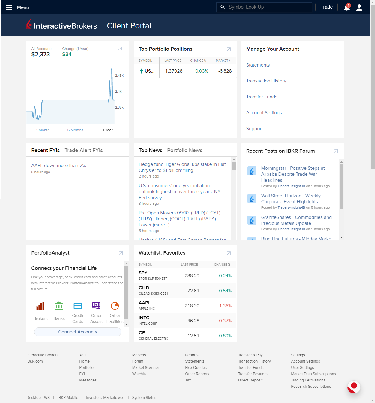Click the Trade button

coord(326,7)
